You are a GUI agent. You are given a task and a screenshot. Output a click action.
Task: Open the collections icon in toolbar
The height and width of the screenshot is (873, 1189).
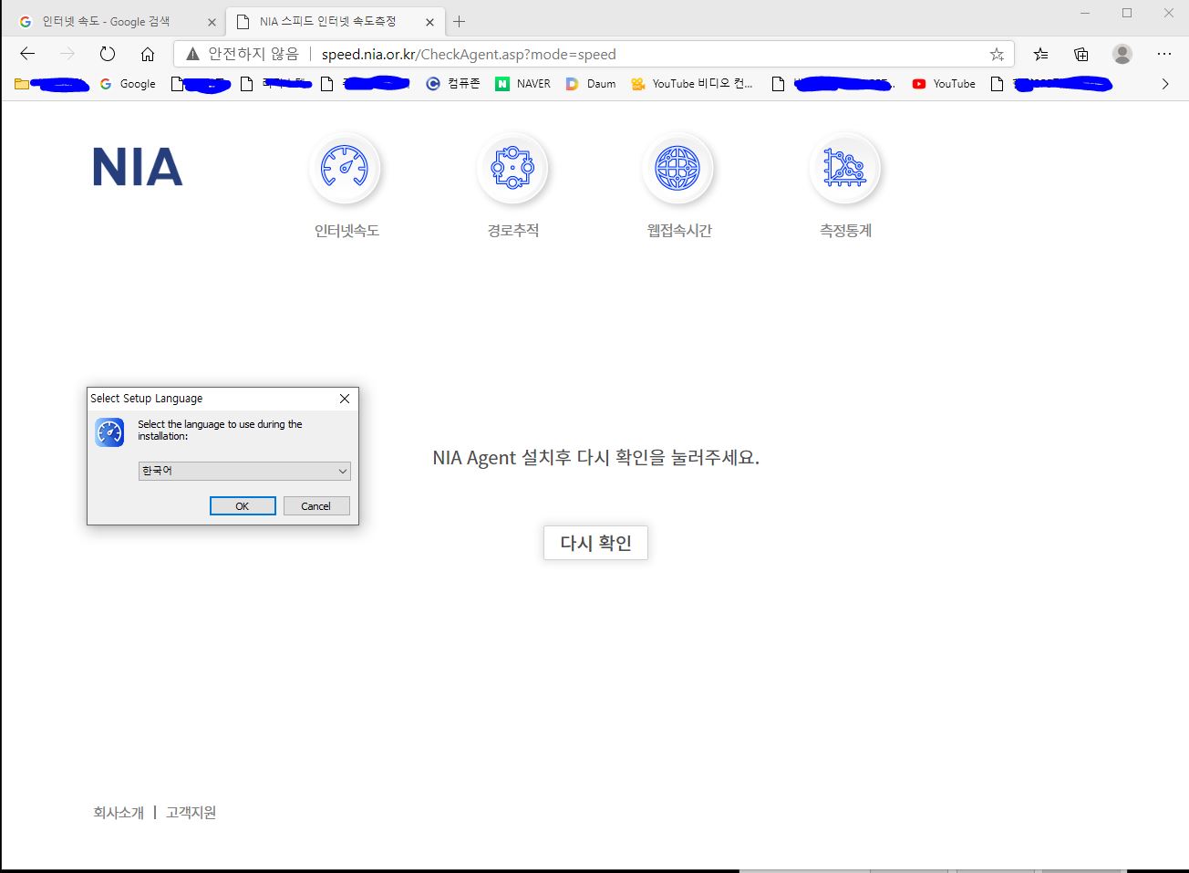point(1081,54)
